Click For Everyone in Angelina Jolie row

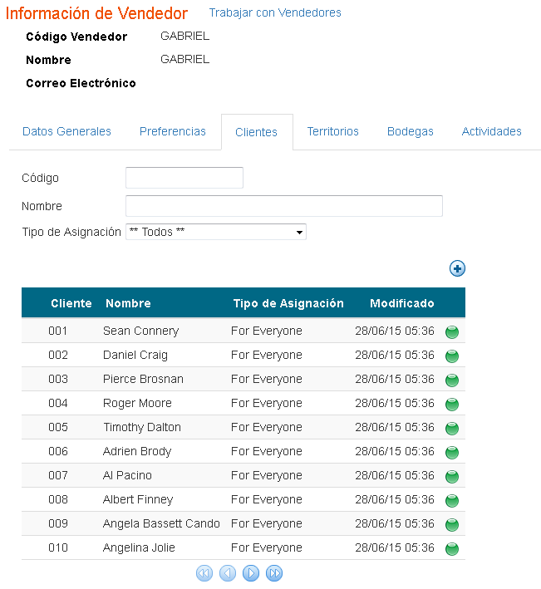pos(267,547)
